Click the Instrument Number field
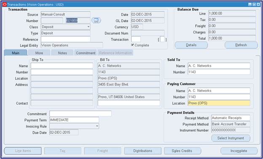 pos(231,130)
